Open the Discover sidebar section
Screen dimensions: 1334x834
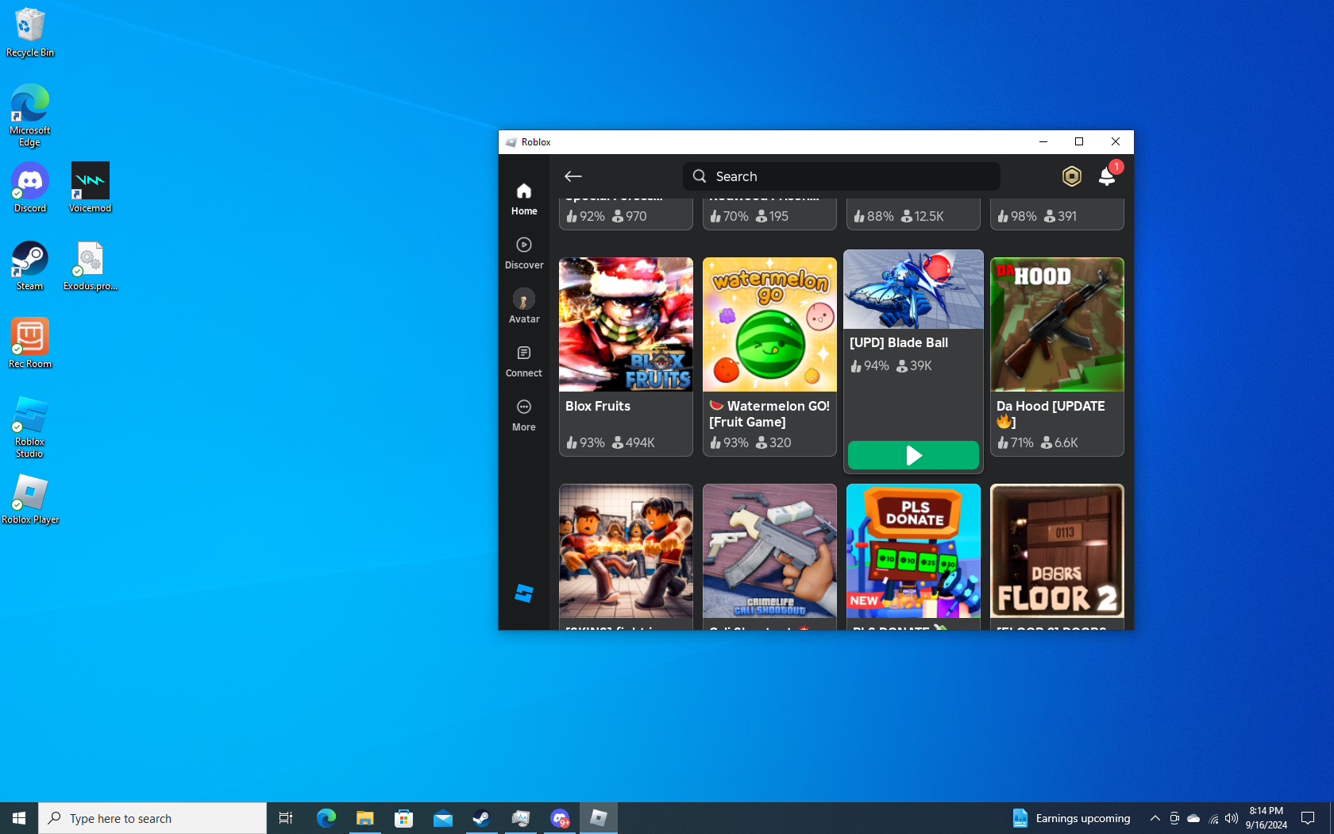click(x=524, y=253)
